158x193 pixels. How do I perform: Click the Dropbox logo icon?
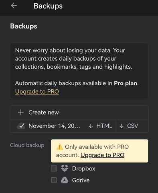point(65,168)
